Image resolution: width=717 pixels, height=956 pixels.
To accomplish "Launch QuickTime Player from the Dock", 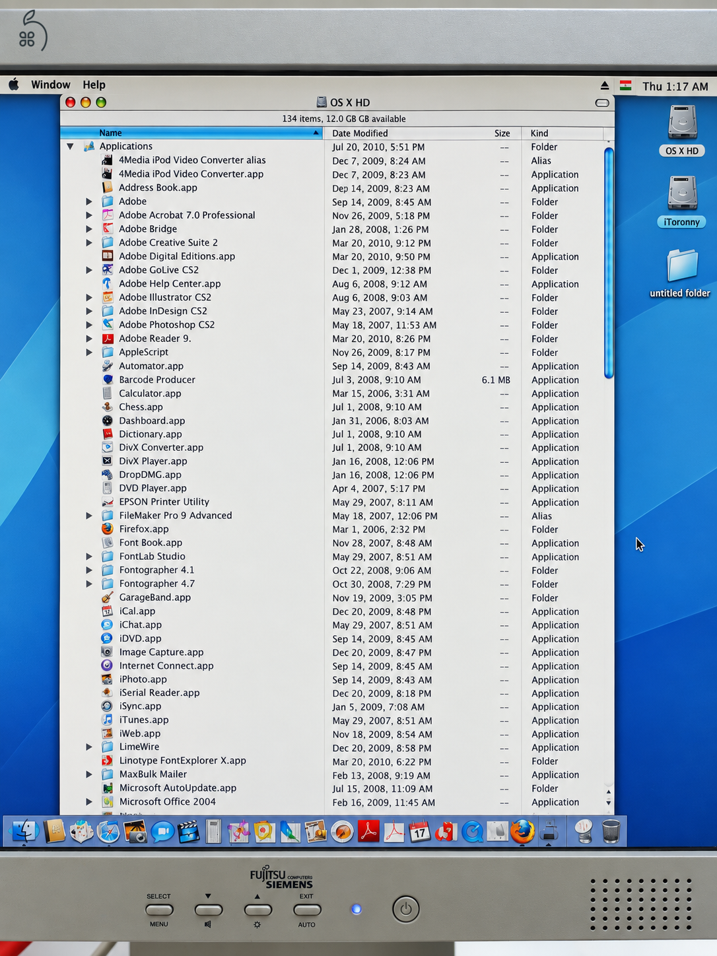I will click(473, 832).
